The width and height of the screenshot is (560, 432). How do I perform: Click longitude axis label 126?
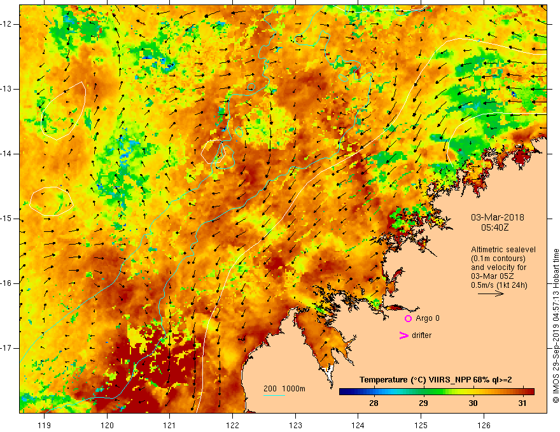[x=484, y=425]
